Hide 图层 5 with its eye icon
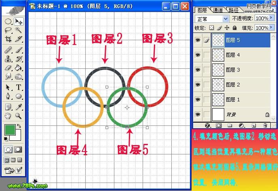The width and height of the screenshot is (278, 191). pos(198,40)
